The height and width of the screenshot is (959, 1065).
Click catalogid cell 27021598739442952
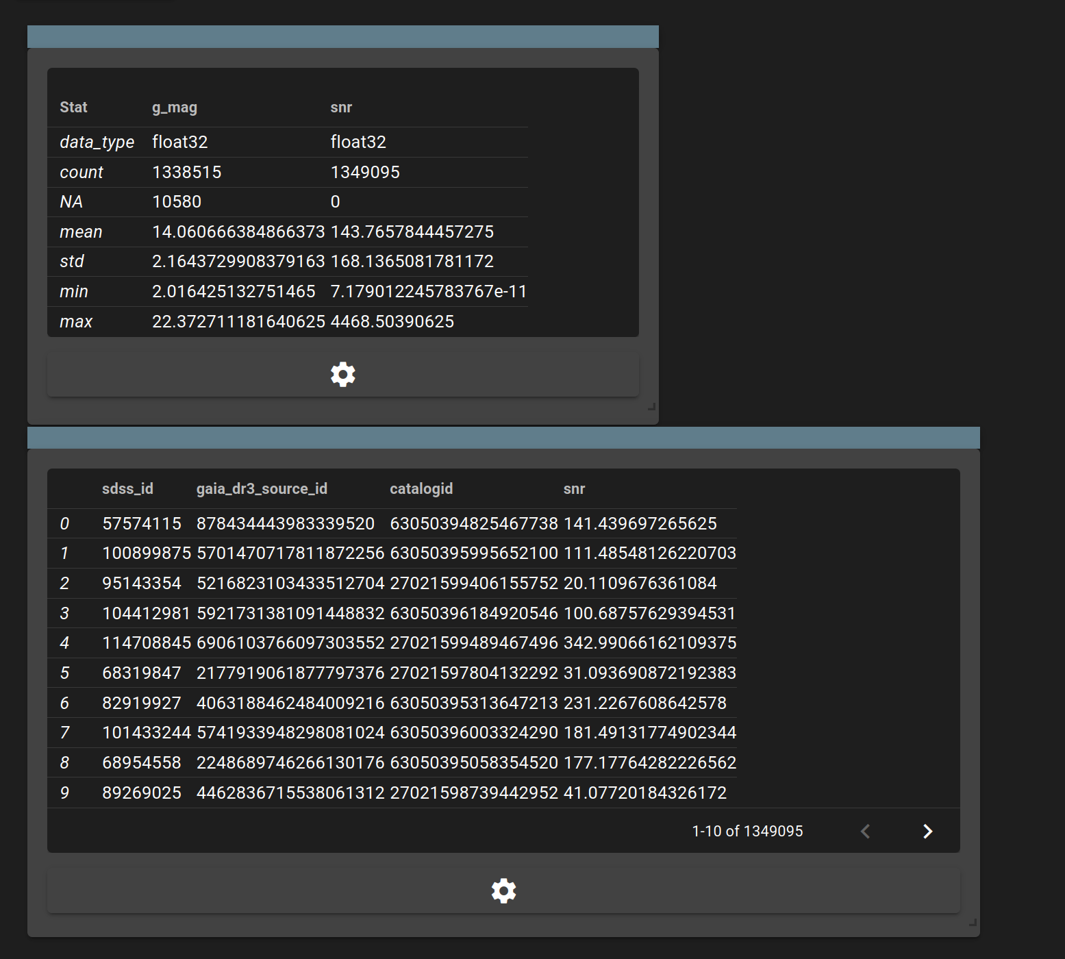[x=474, y=793]
